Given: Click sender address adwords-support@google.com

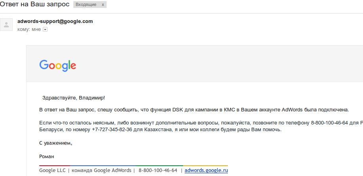Looking at the screenshot, I should (55, 21).
